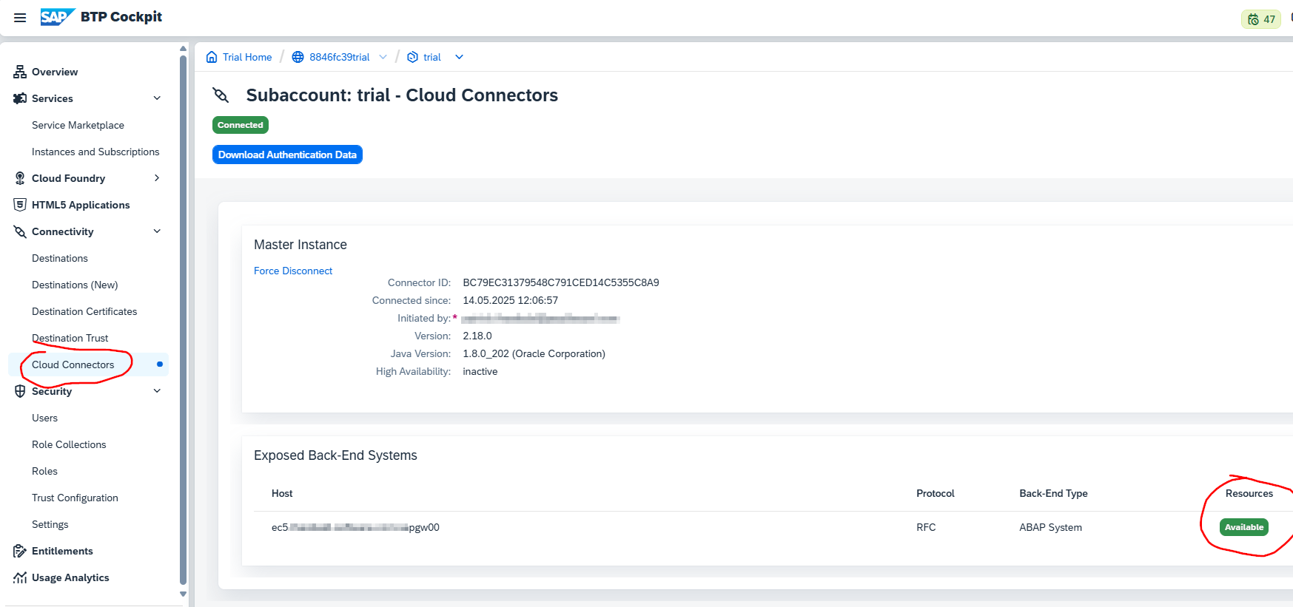Click the sidebar scrollbar up arrow
1293x607 pixels.
(x=183, y=49)
